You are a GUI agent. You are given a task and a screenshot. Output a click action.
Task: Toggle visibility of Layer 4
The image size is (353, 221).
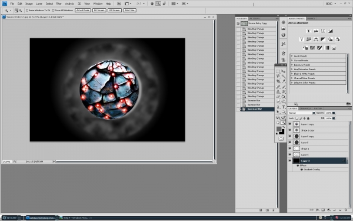289,154
